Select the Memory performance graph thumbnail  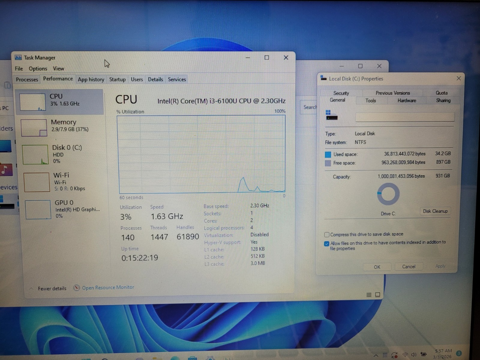click(34, 128)
